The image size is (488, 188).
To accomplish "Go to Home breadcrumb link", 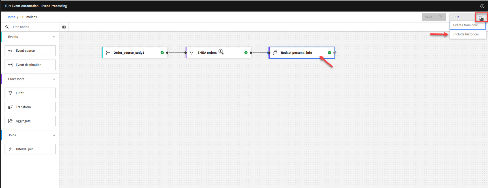I will 11,17.
